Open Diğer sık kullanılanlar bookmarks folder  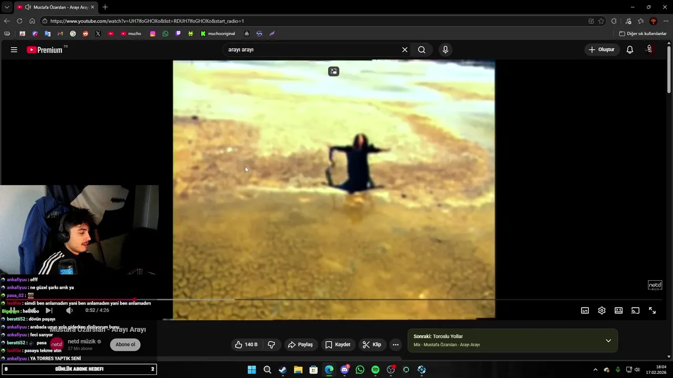tap(643, 34)
